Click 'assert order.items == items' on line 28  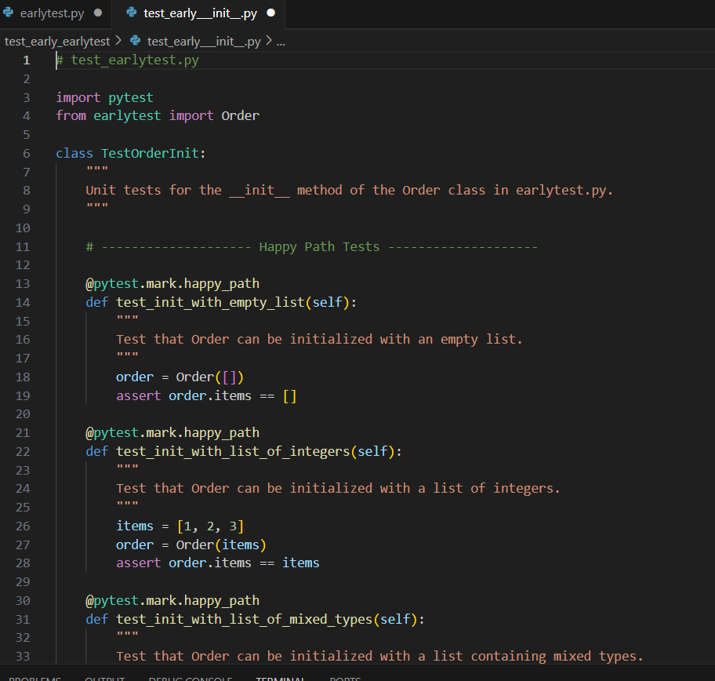click(x=217, y=563)
